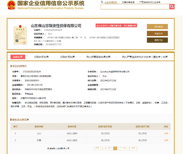This screenshot has height=154, width=183.
Task: Switch to the 基础信息 tab
Action: coord(18,57)
